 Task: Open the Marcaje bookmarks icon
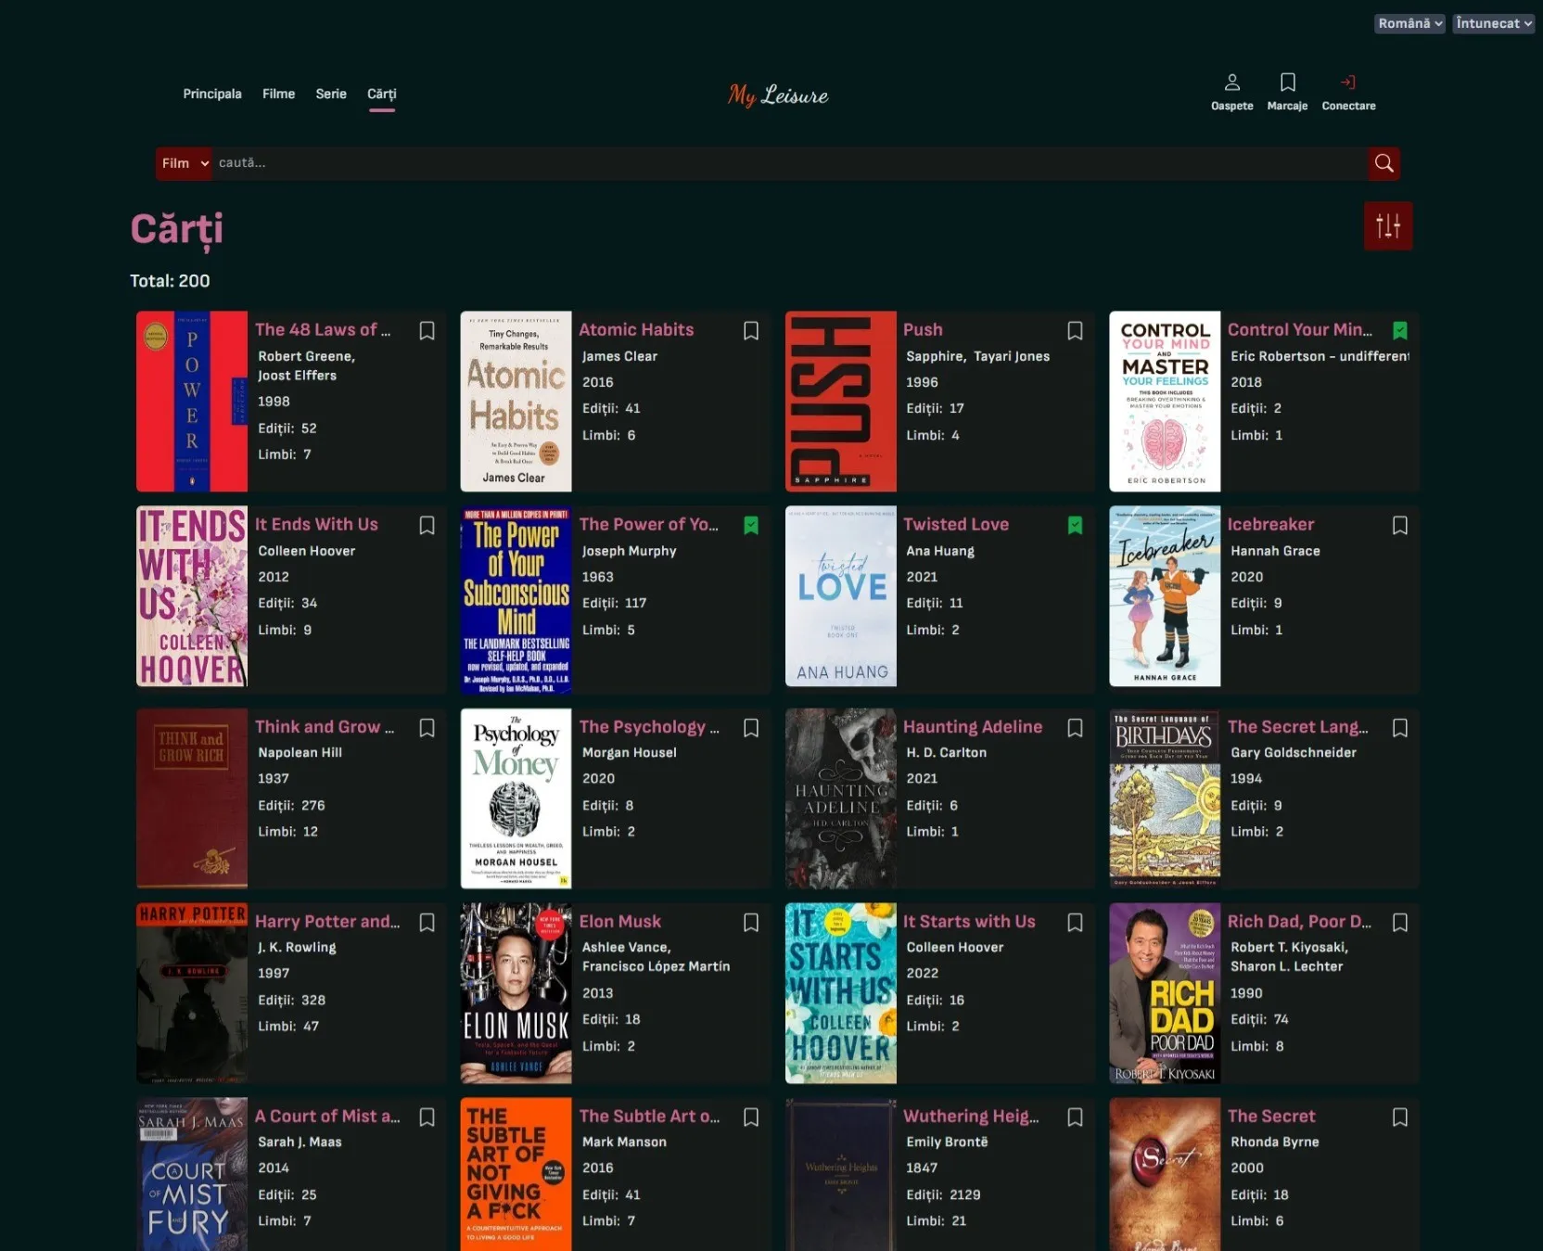click(1287, 93)
